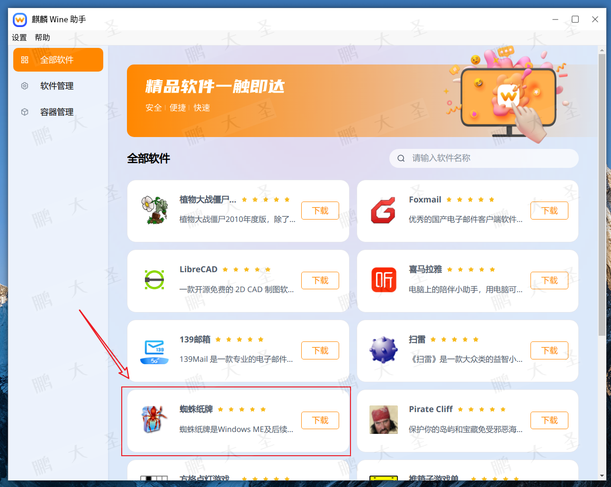The width and height of the screenshot is (611, 487).
Task: Click the 精品软件一触即达 banner
Action: 362,101
